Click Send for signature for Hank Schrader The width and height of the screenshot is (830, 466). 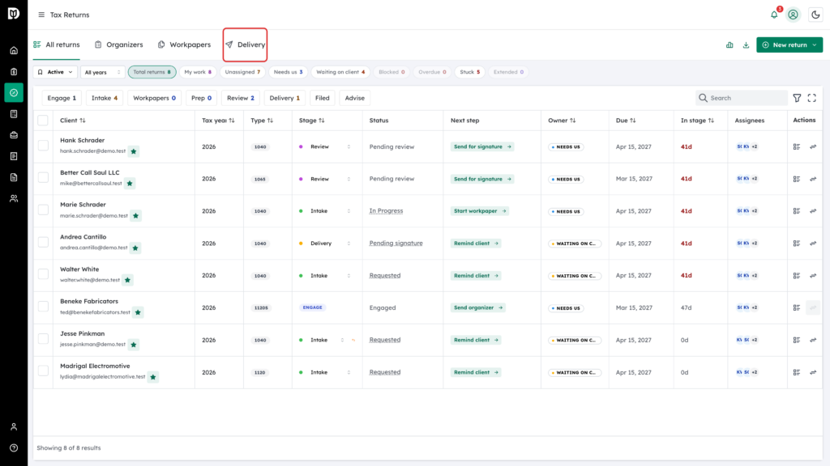(x=482, y=147)
